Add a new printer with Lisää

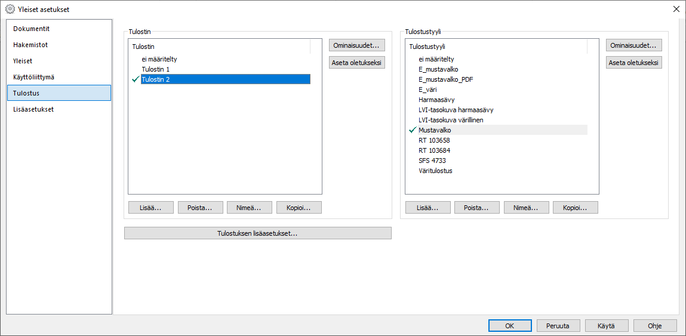click(150, 208)
